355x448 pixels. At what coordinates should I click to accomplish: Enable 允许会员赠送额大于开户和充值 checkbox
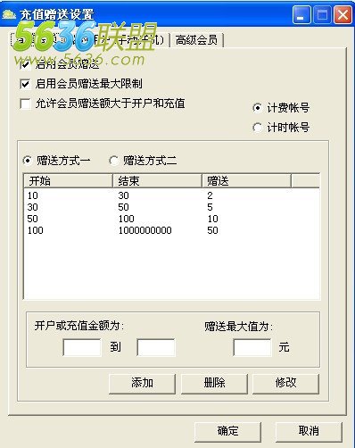coord(25,104)
